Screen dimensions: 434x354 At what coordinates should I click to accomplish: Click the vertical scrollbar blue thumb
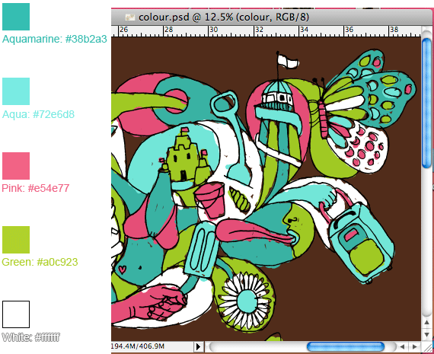(x=427, y=103)
